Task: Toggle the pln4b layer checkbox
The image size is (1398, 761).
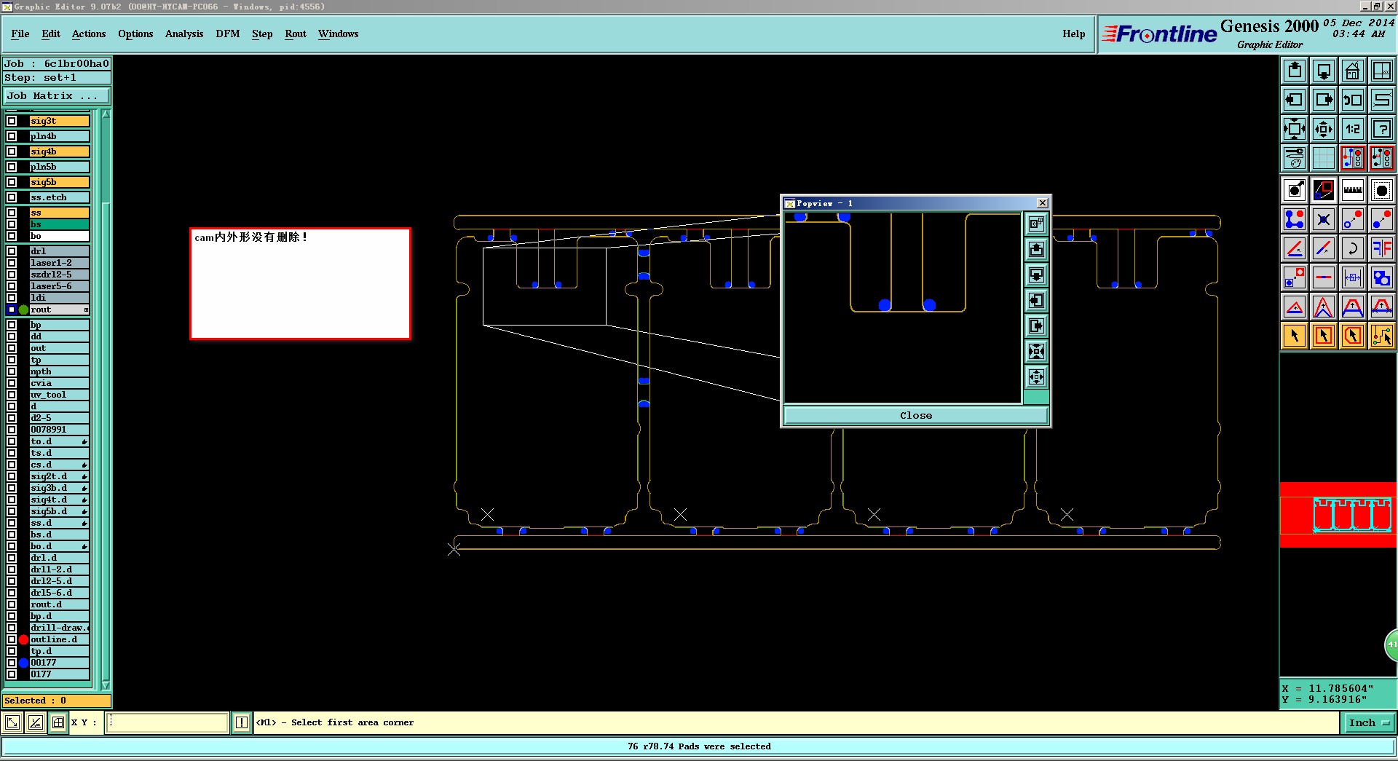Action: [x=12, y=136]
